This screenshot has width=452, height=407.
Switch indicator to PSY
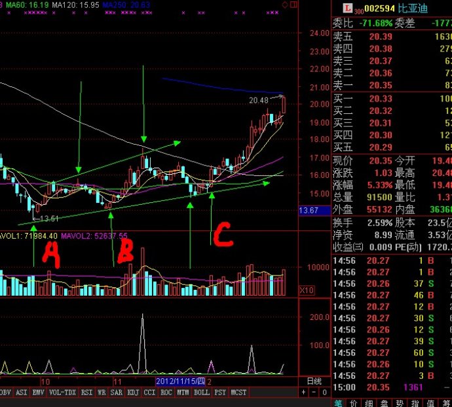click(221, 393)
